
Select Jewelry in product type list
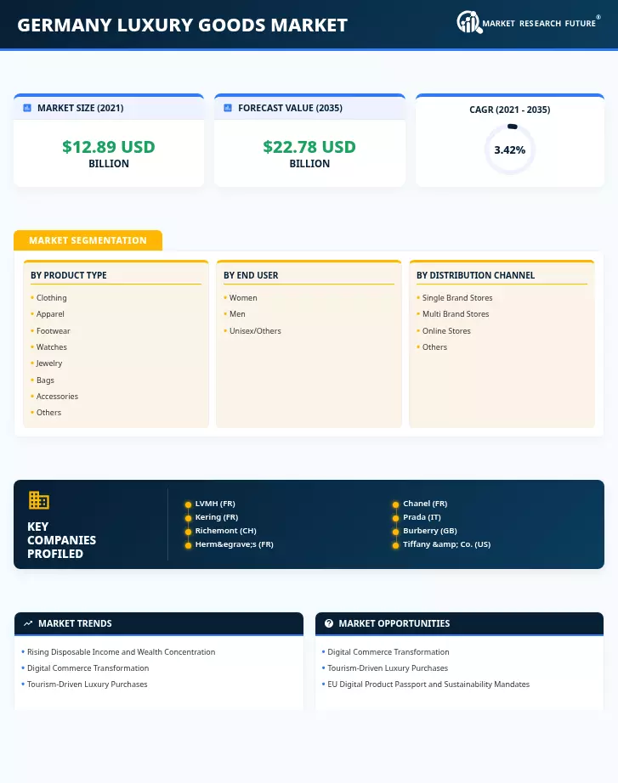pyautogui.click(x=49, y=363)
